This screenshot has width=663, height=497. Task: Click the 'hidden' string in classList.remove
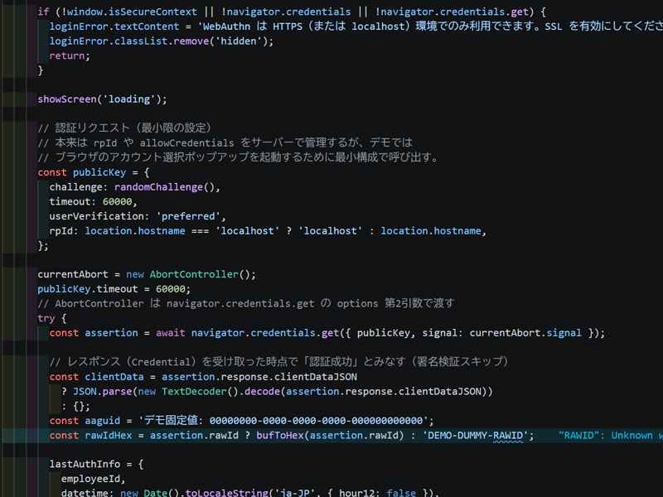coord(239,41)
